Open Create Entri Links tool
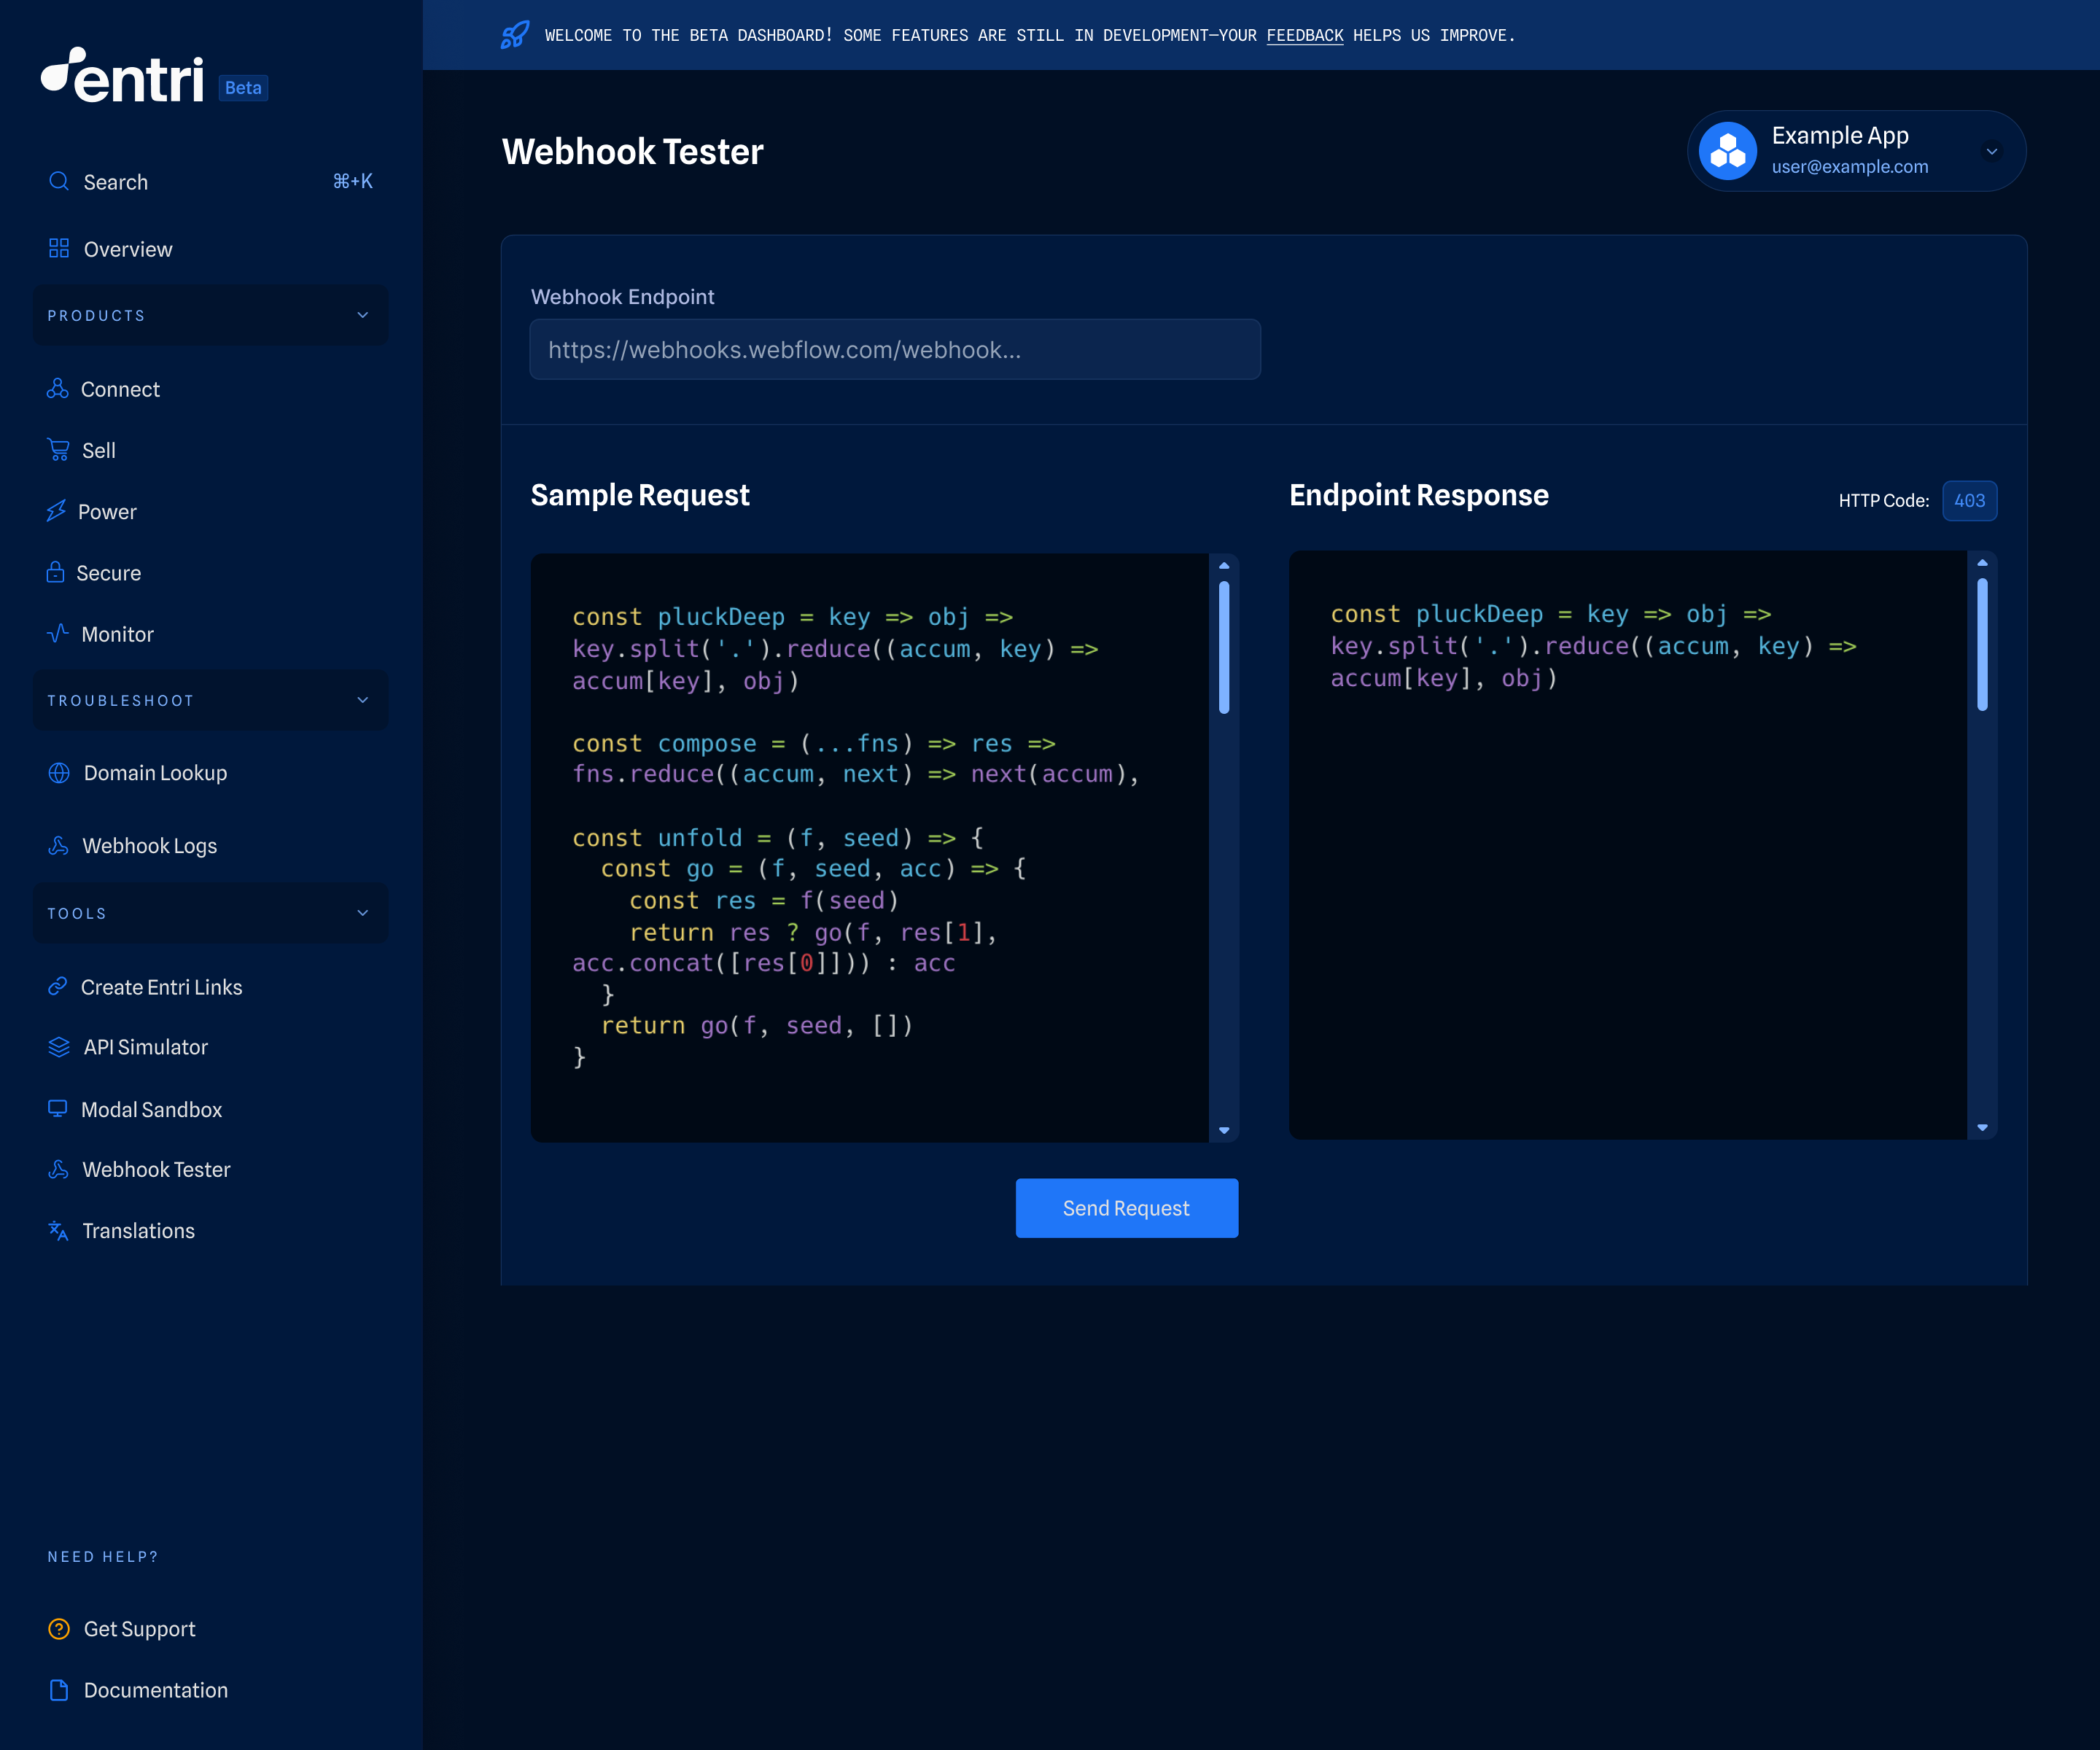This screenshot has height=1750, width=2100. pos(161,987)
